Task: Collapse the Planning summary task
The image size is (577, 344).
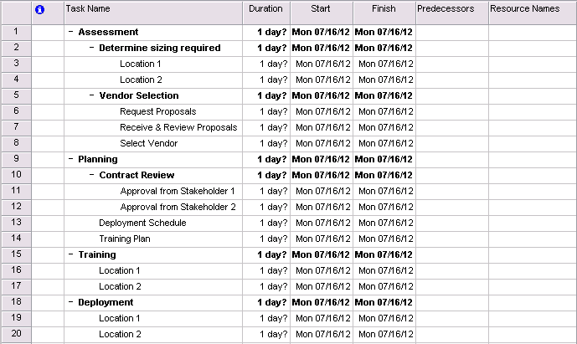Action: click(71, 160)
